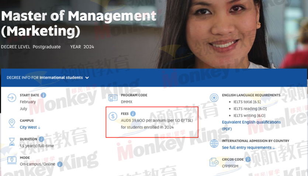Open the info icon beside Start Date
Viewport: 308px width, 176px height.
pyautogui.click(x=44, y=95)
